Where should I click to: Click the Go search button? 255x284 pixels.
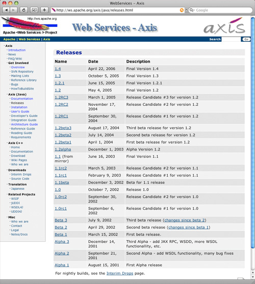click(x=246, y=39)
